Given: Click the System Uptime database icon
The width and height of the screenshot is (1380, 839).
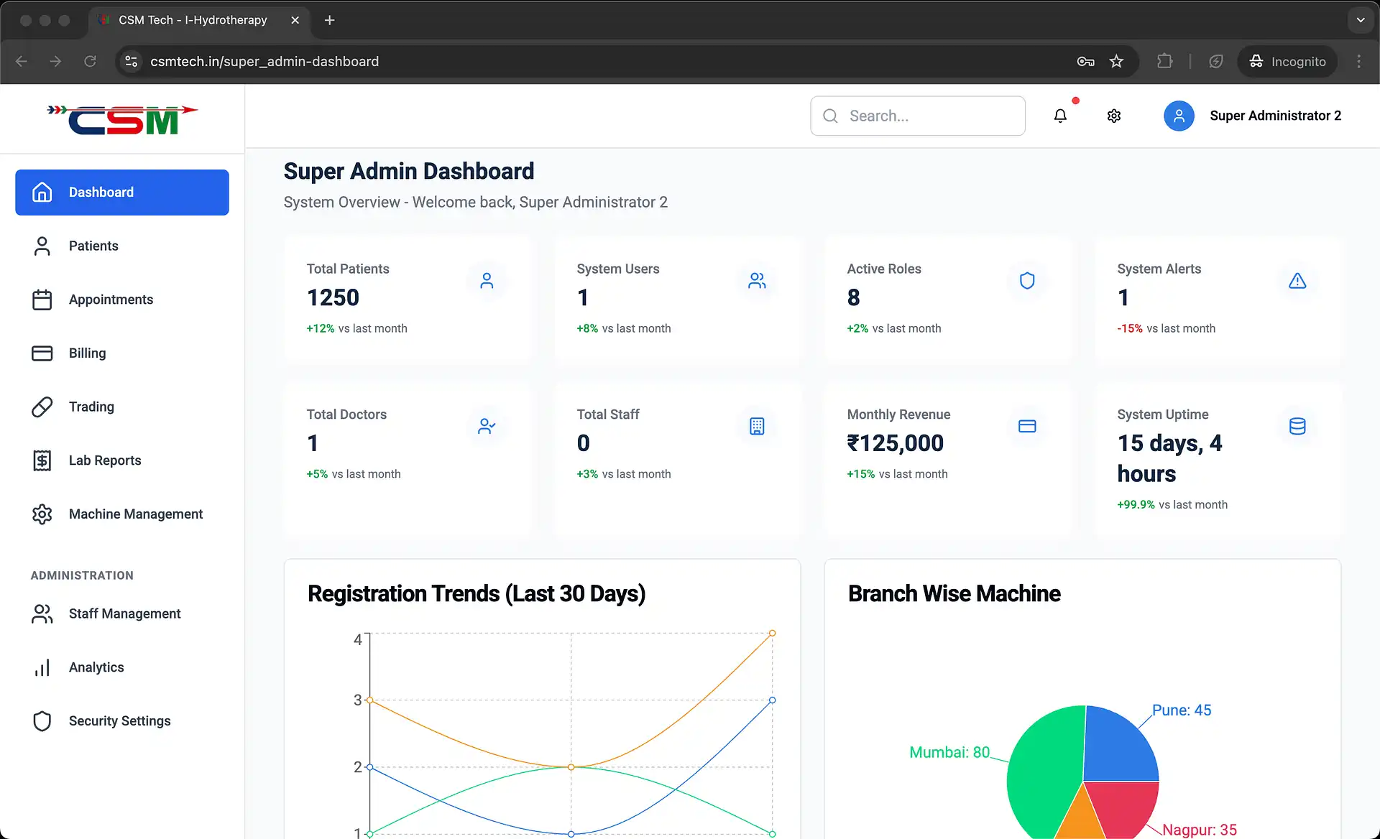Looking at the screenshot, I should (x=1297, y=426).
